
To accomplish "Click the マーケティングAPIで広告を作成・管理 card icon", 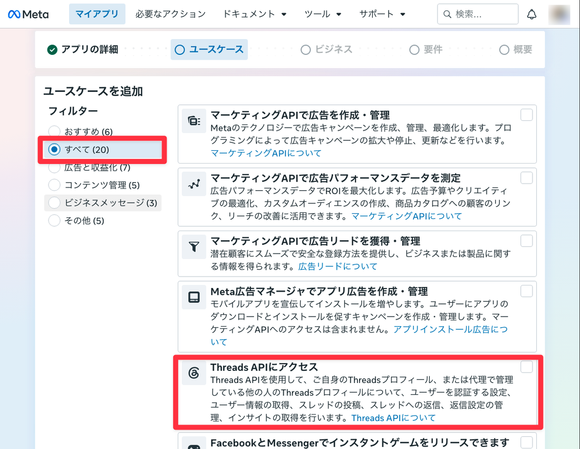I will pyautogui.click(x=194, y=121).
